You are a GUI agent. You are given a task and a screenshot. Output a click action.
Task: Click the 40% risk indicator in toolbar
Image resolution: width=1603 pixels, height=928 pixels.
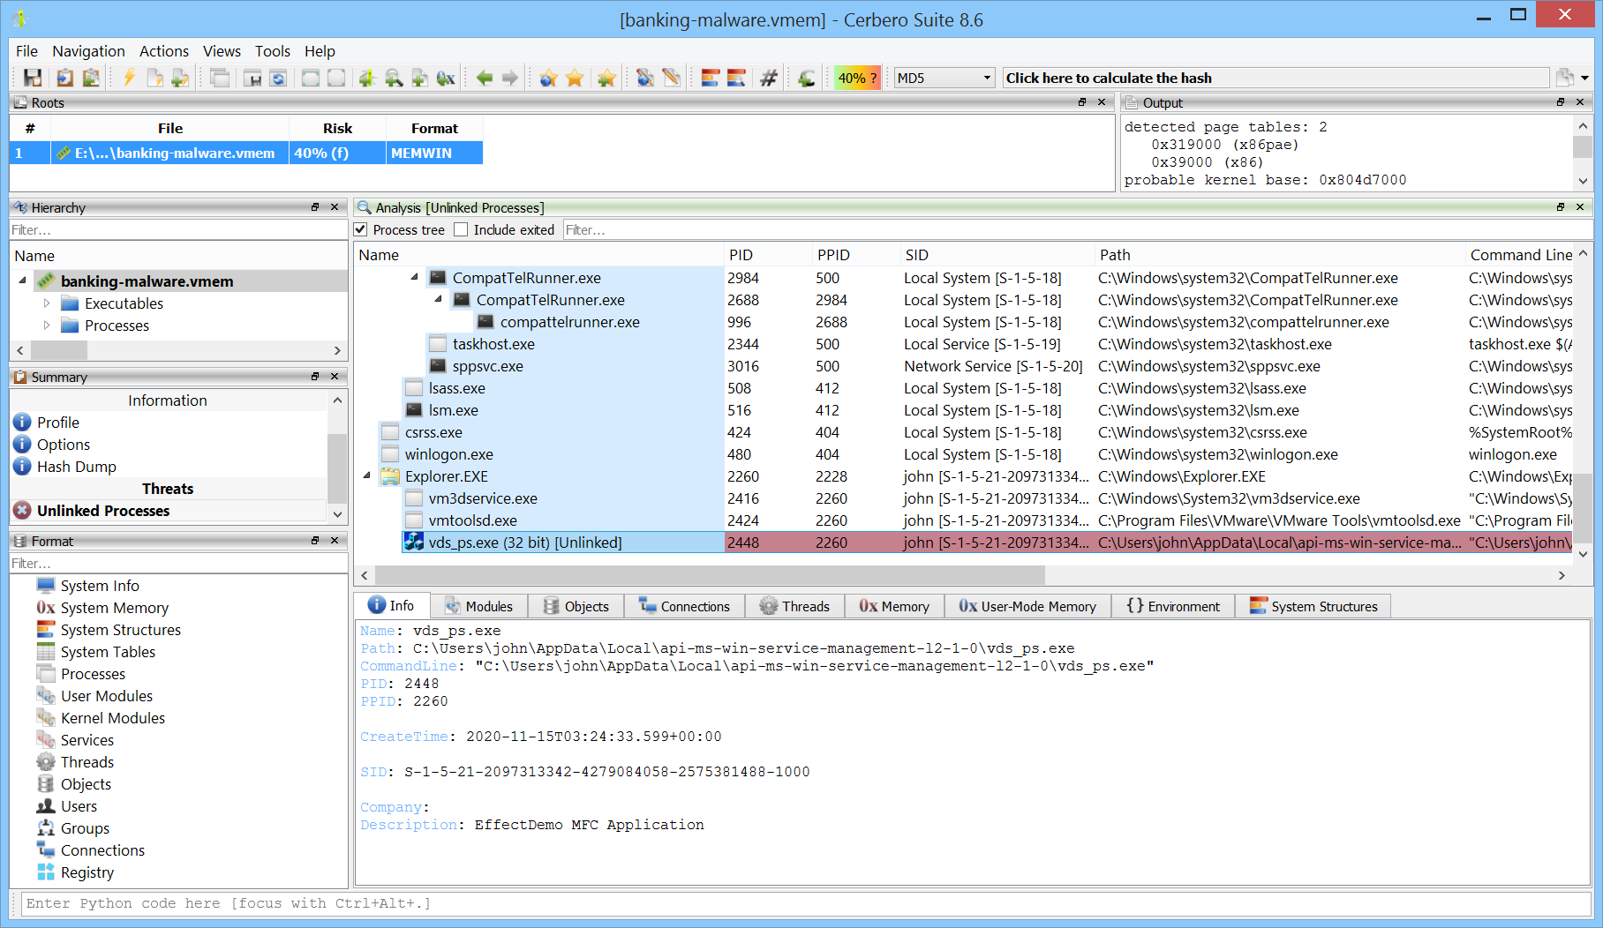856,79
